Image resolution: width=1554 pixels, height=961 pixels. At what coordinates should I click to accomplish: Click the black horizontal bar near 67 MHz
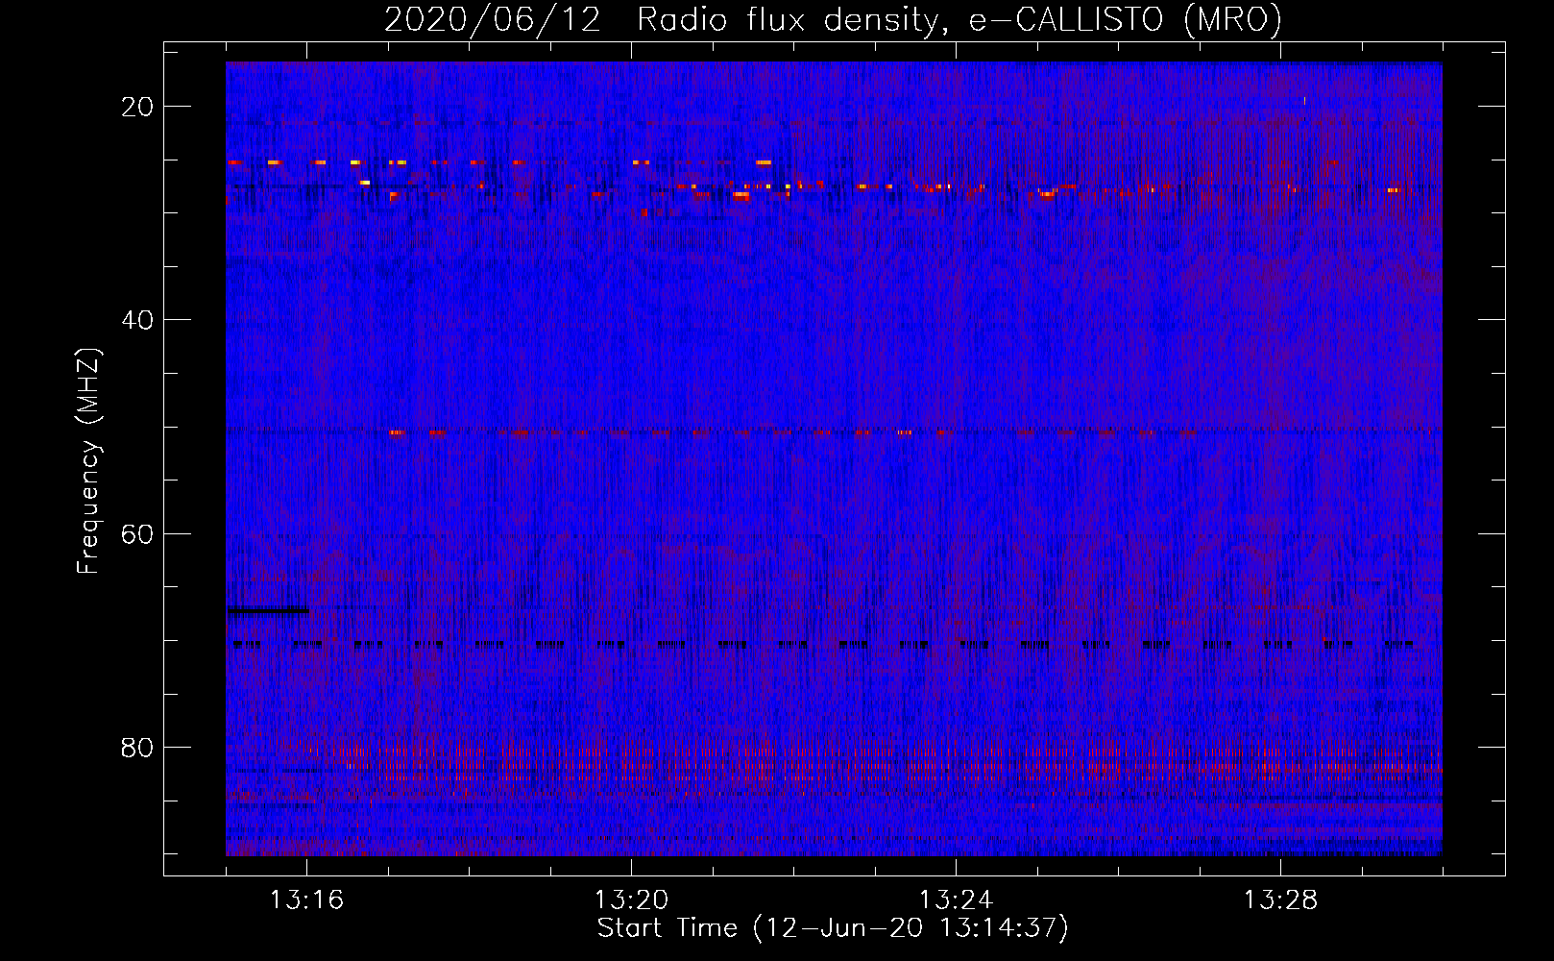click(x=268, y=610)
